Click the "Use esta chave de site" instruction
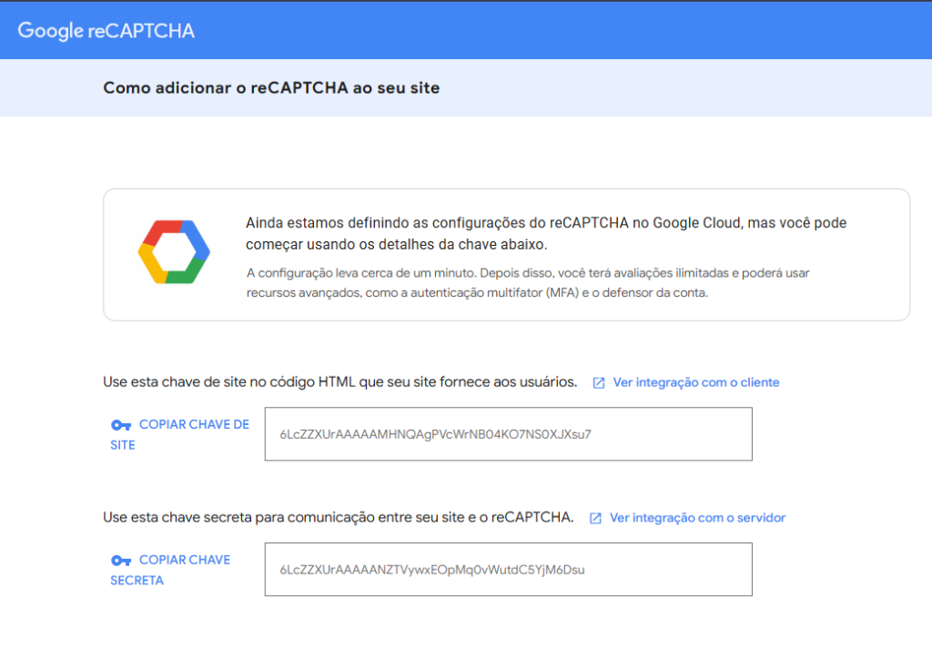The width and height of the screenshot is (932, 669). coord(339,382)
